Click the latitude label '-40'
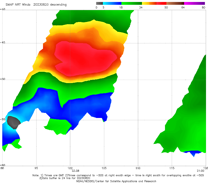This screenshot has width=208, height=183. click(x=3, y=9)
